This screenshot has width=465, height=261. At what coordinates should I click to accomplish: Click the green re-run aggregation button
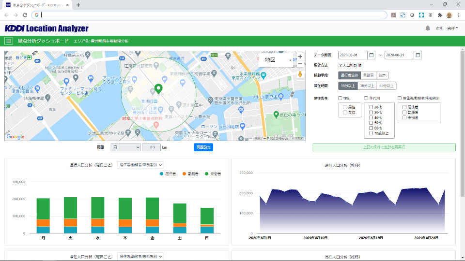[x=384, y=147]
